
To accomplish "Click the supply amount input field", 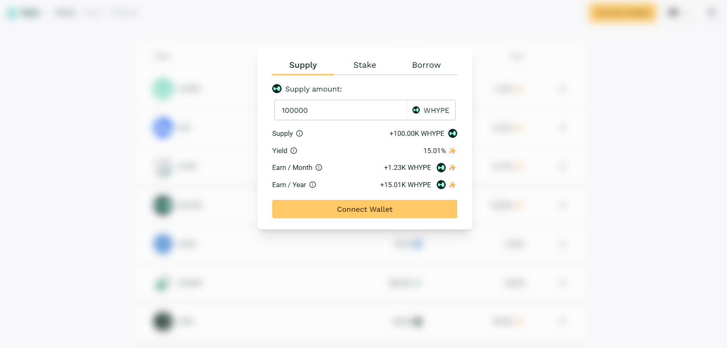I will [x=340, y=110].
